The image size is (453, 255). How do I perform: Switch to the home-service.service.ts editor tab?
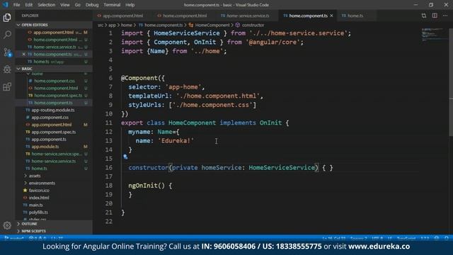coord(248,16)
